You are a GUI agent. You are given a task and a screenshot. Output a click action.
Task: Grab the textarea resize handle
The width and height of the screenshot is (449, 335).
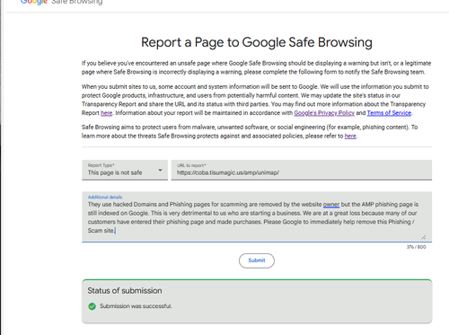(x=423, y=237)
